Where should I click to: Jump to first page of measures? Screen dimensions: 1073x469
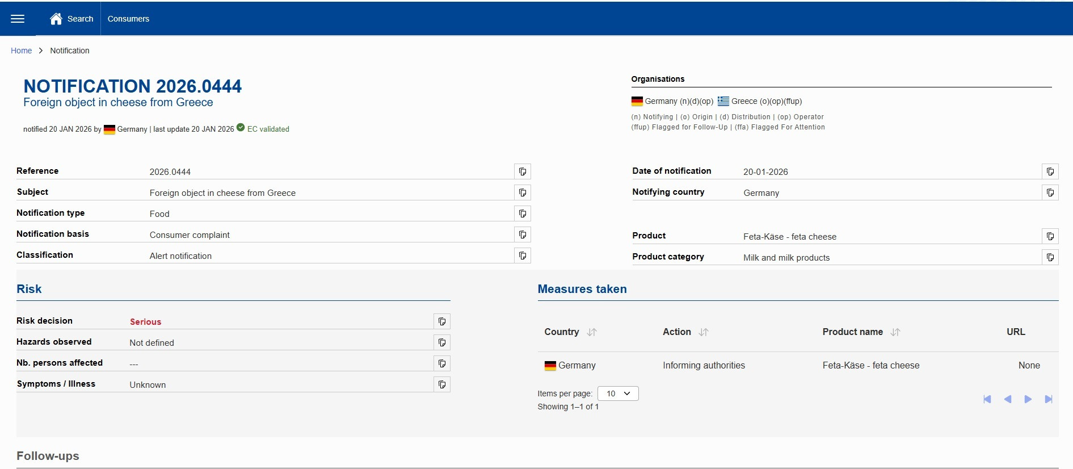pos(987,399)
